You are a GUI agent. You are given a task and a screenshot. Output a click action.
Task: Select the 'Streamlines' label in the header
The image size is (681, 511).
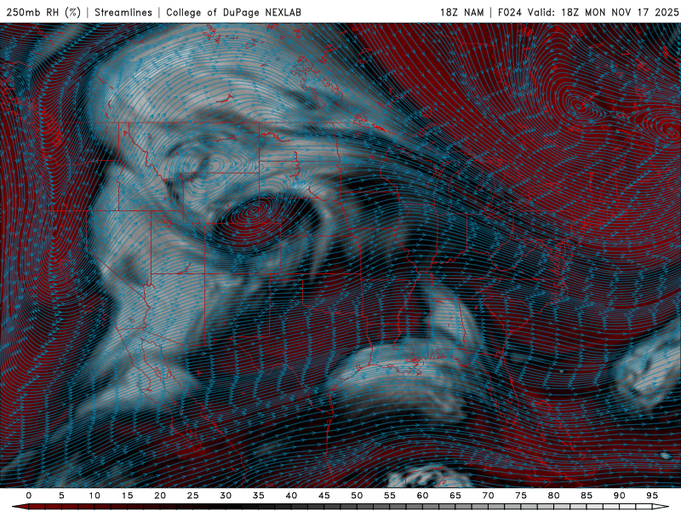click(x=123, y=12)
